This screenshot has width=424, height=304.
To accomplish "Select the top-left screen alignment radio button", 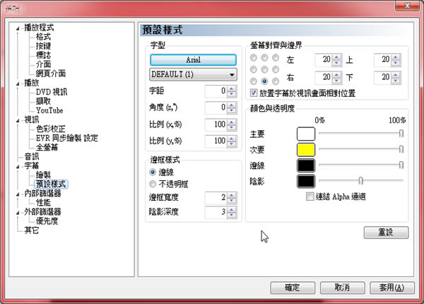I will (254, 59).
